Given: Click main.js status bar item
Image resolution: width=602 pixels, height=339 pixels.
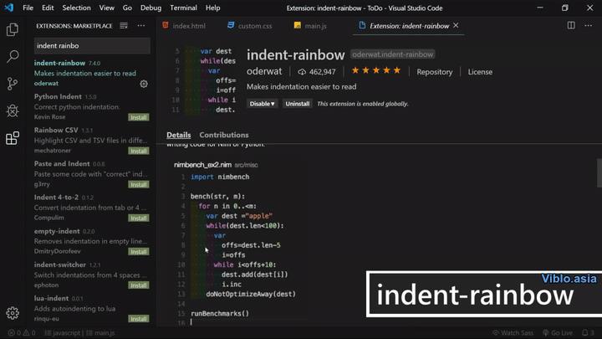Looking at the screenshot, I should tap(100, 333).
